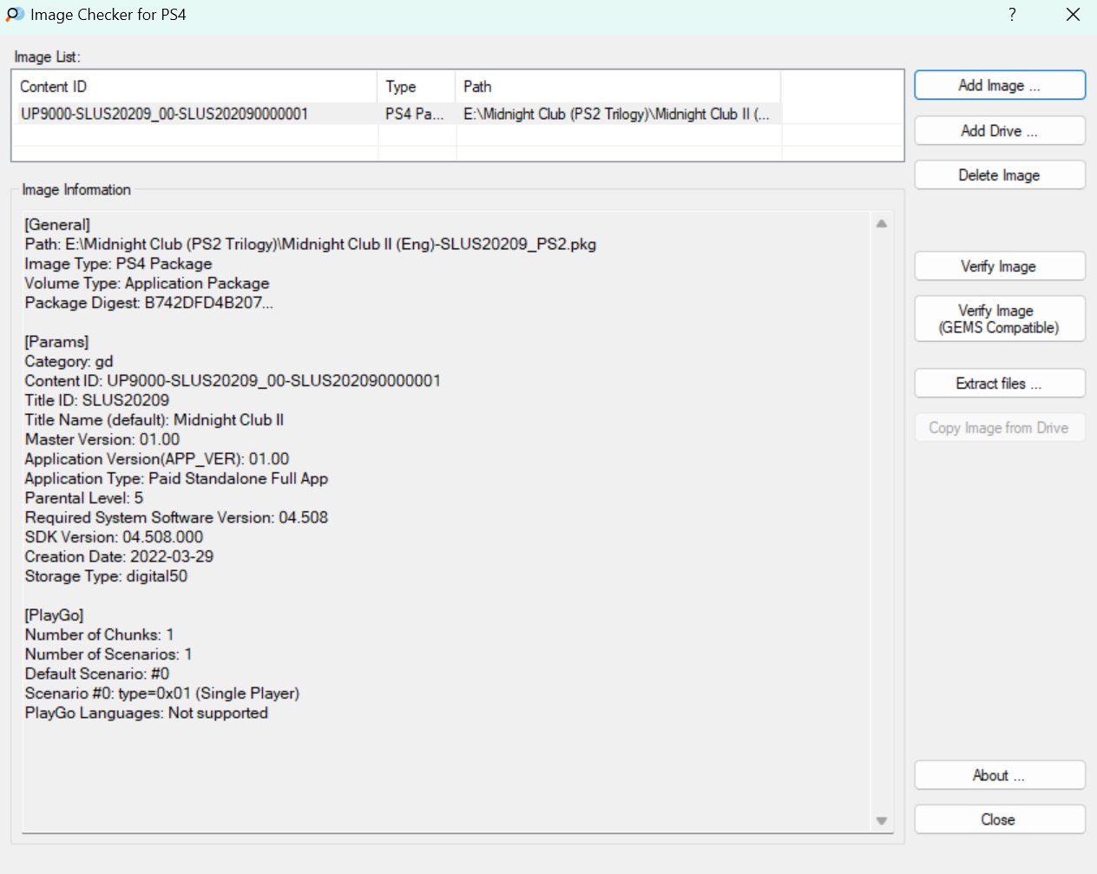Viewport: 1097px width, 874px height.
Task: Click the Add Image button
Action: tap(999, 85)
